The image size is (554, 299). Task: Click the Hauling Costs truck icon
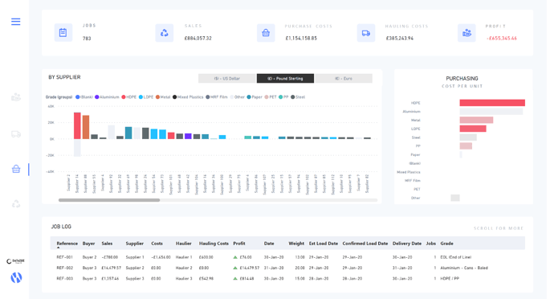pyautogui.click(x=365, y=33)
